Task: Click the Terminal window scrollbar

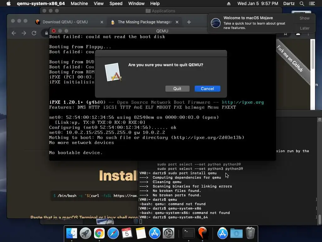Action: (320, 220)
